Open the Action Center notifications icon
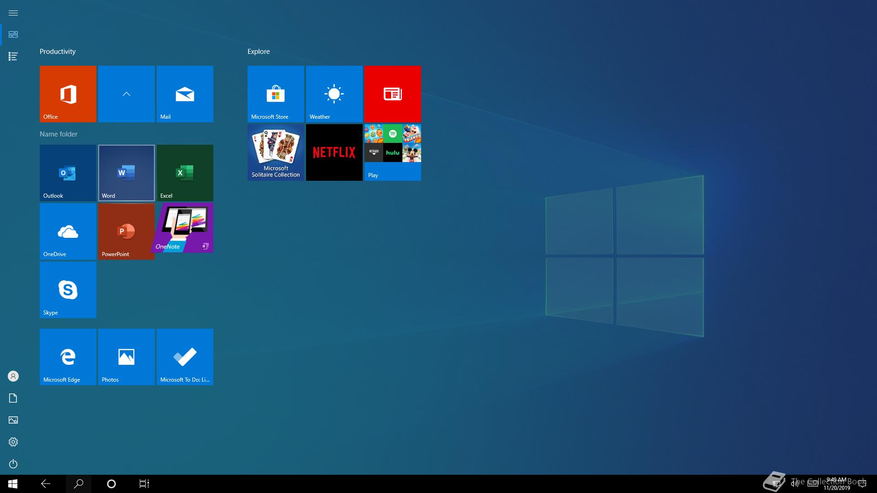 [x=862, y=484]
